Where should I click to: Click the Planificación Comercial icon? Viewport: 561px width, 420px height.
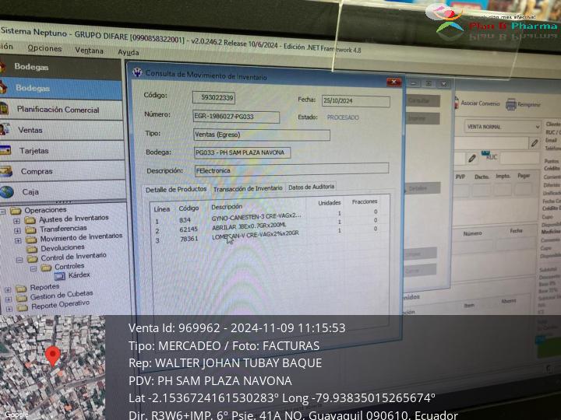4,109
